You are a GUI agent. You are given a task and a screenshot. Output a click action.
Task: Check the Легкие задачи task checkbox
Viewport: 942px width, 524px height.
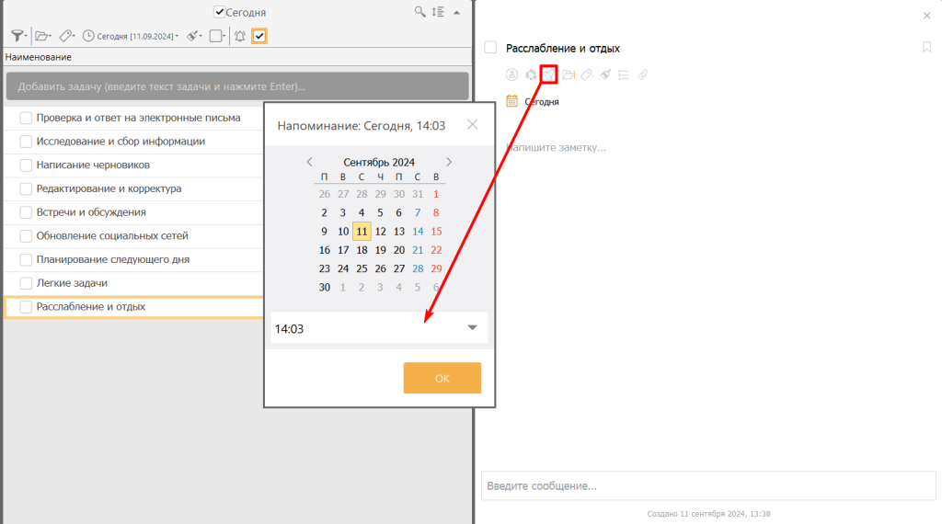tap(26, 283)
